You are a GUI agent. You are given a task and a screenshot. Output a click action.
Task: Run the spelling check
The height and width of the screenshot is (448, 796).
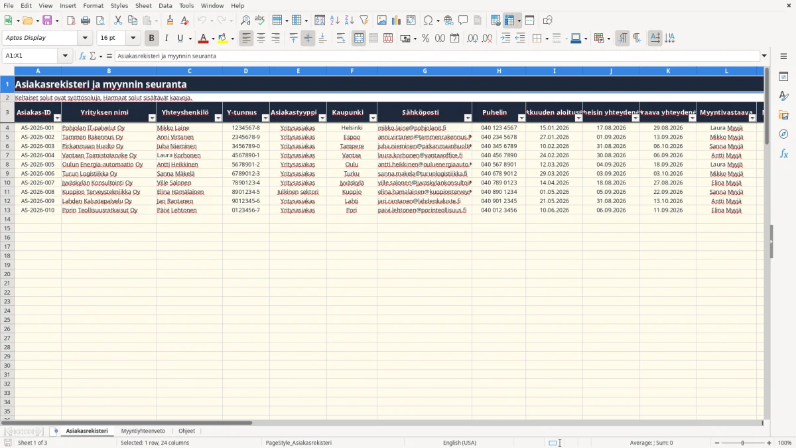[260, 21]
